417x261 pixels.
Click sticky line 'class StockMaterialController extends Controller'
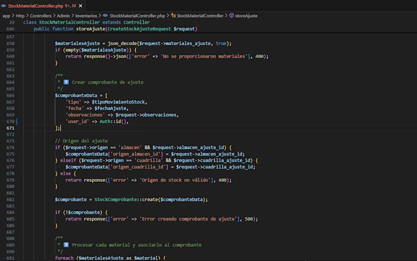click(x=86, y=22)
